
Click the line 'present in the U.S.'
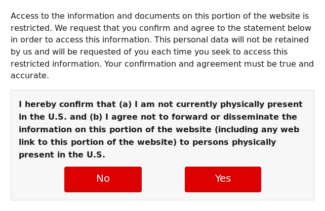(62, 155)
